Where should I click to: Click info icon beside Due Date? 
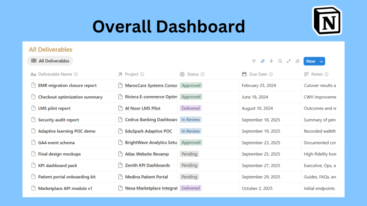click(x=271, y=74)
